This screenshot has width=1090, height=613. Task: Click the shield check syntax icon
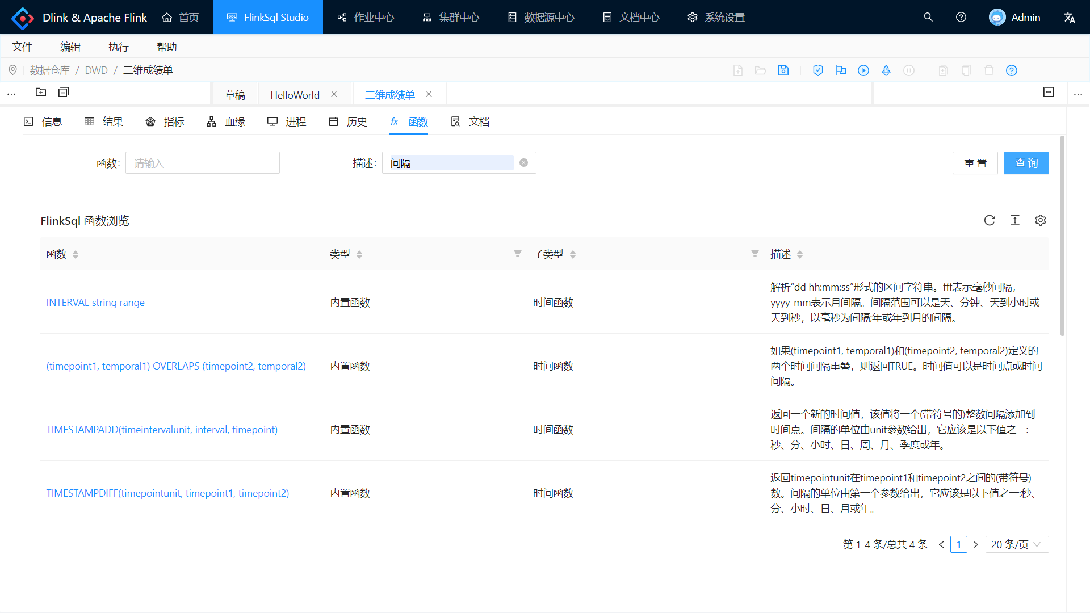tap(818, 70)
